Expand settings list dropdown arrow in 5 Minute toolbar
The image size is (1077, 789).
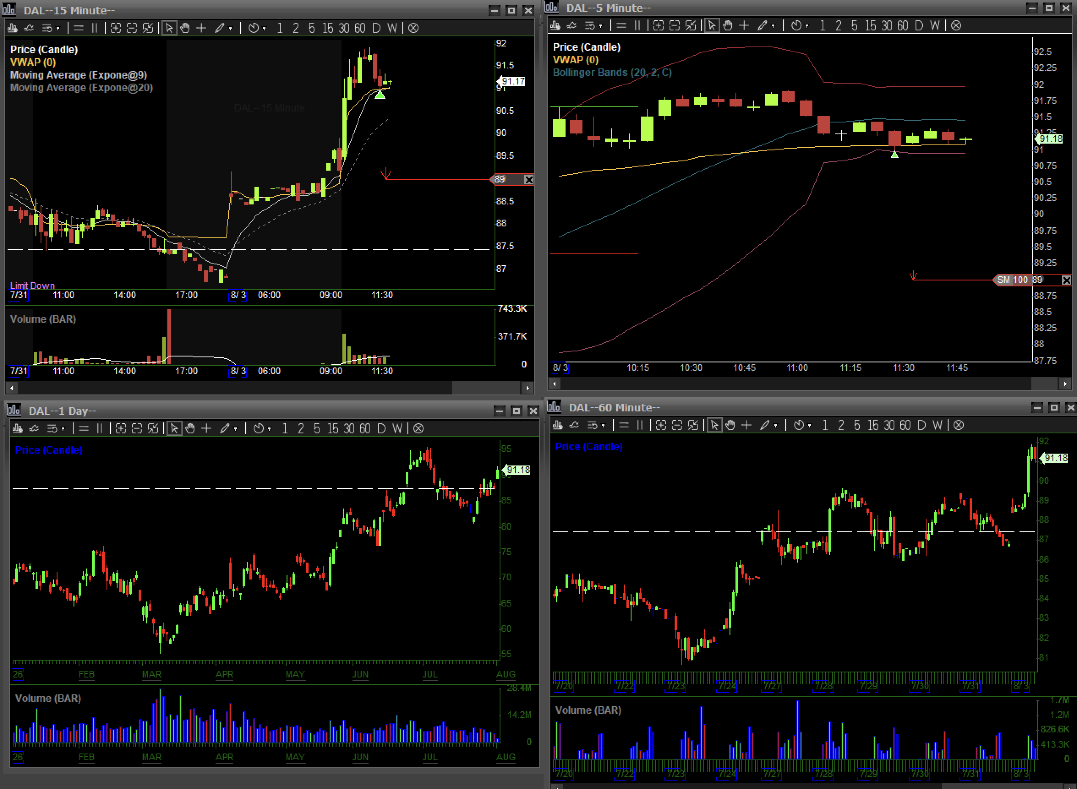click(x=601, y=26)
